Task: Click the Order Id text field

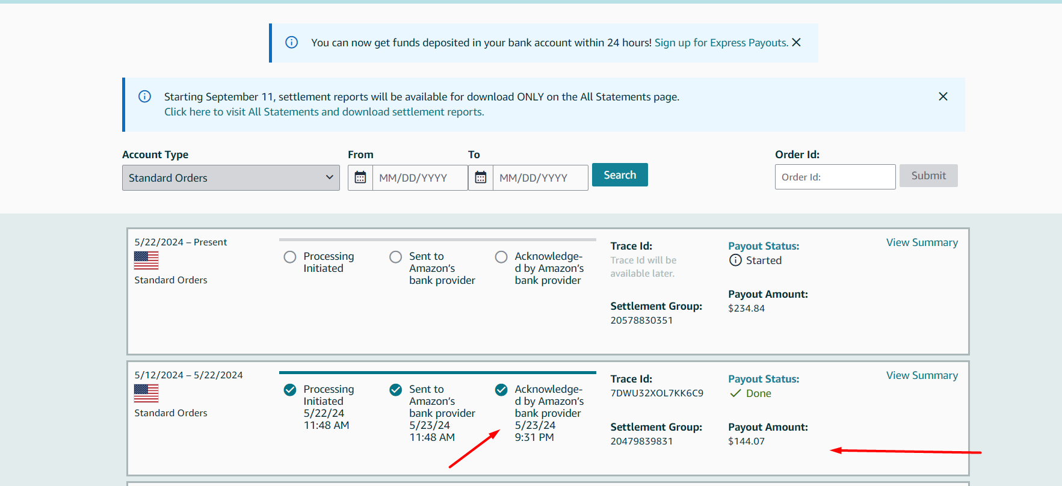Action: click(x=835, y=177)
